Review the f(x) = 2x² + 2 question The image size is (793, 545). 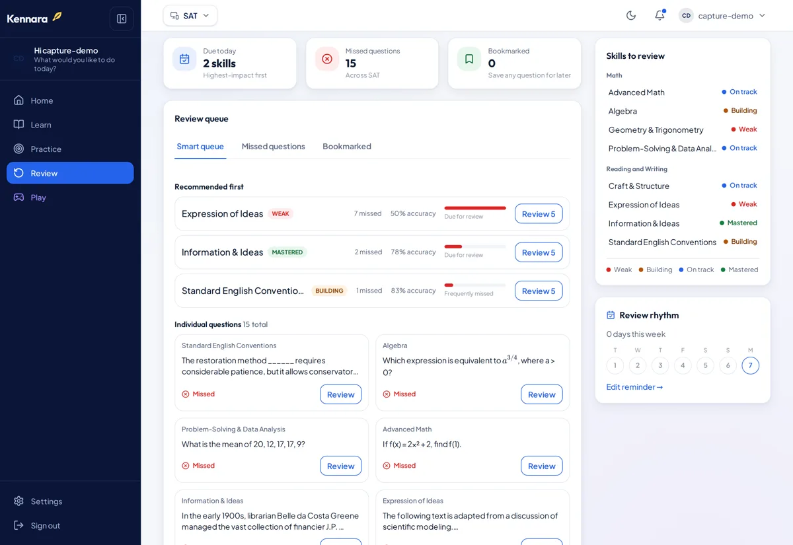(542, 466)
